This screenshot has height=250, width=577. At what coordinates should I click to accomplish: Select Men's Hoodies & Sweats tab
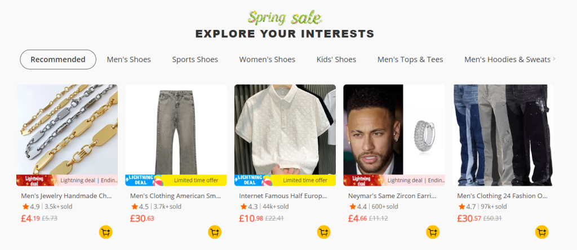(x=507, y=59)
